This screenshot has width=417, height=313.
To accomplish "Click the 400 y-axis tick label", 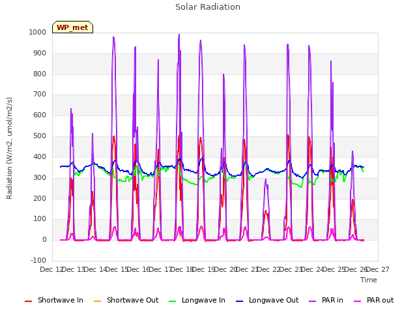I will tap(40, 156).
